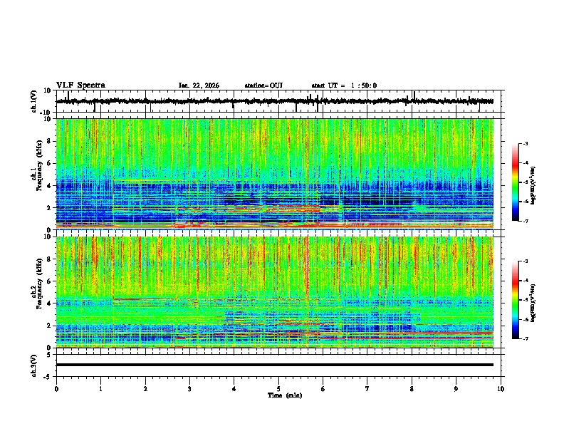This screenshot has width=564, height=436.
Task: Click the ch.2 color scale log(PSD) unit label
Action: (x=533, y=303)
